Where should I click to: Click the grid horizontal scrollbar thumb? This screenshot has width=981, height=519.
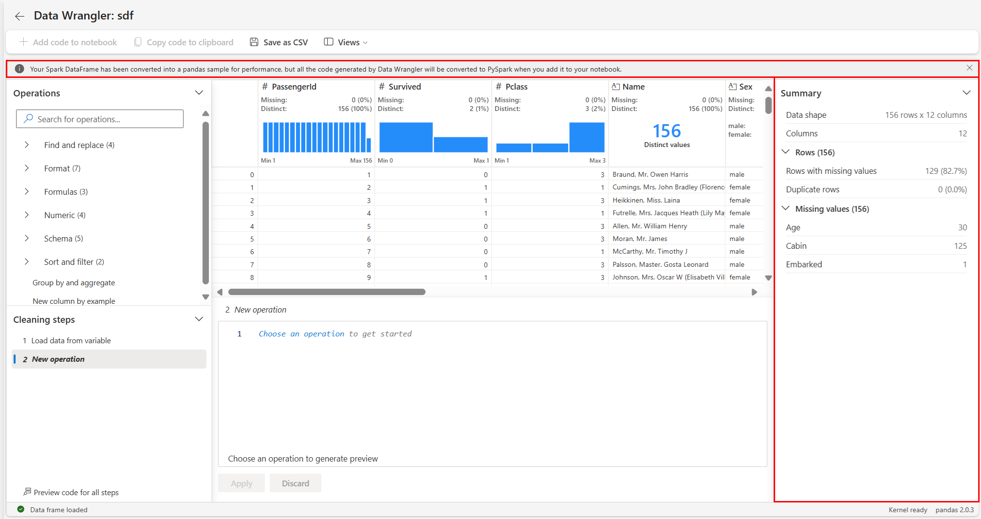click(327, 292)
